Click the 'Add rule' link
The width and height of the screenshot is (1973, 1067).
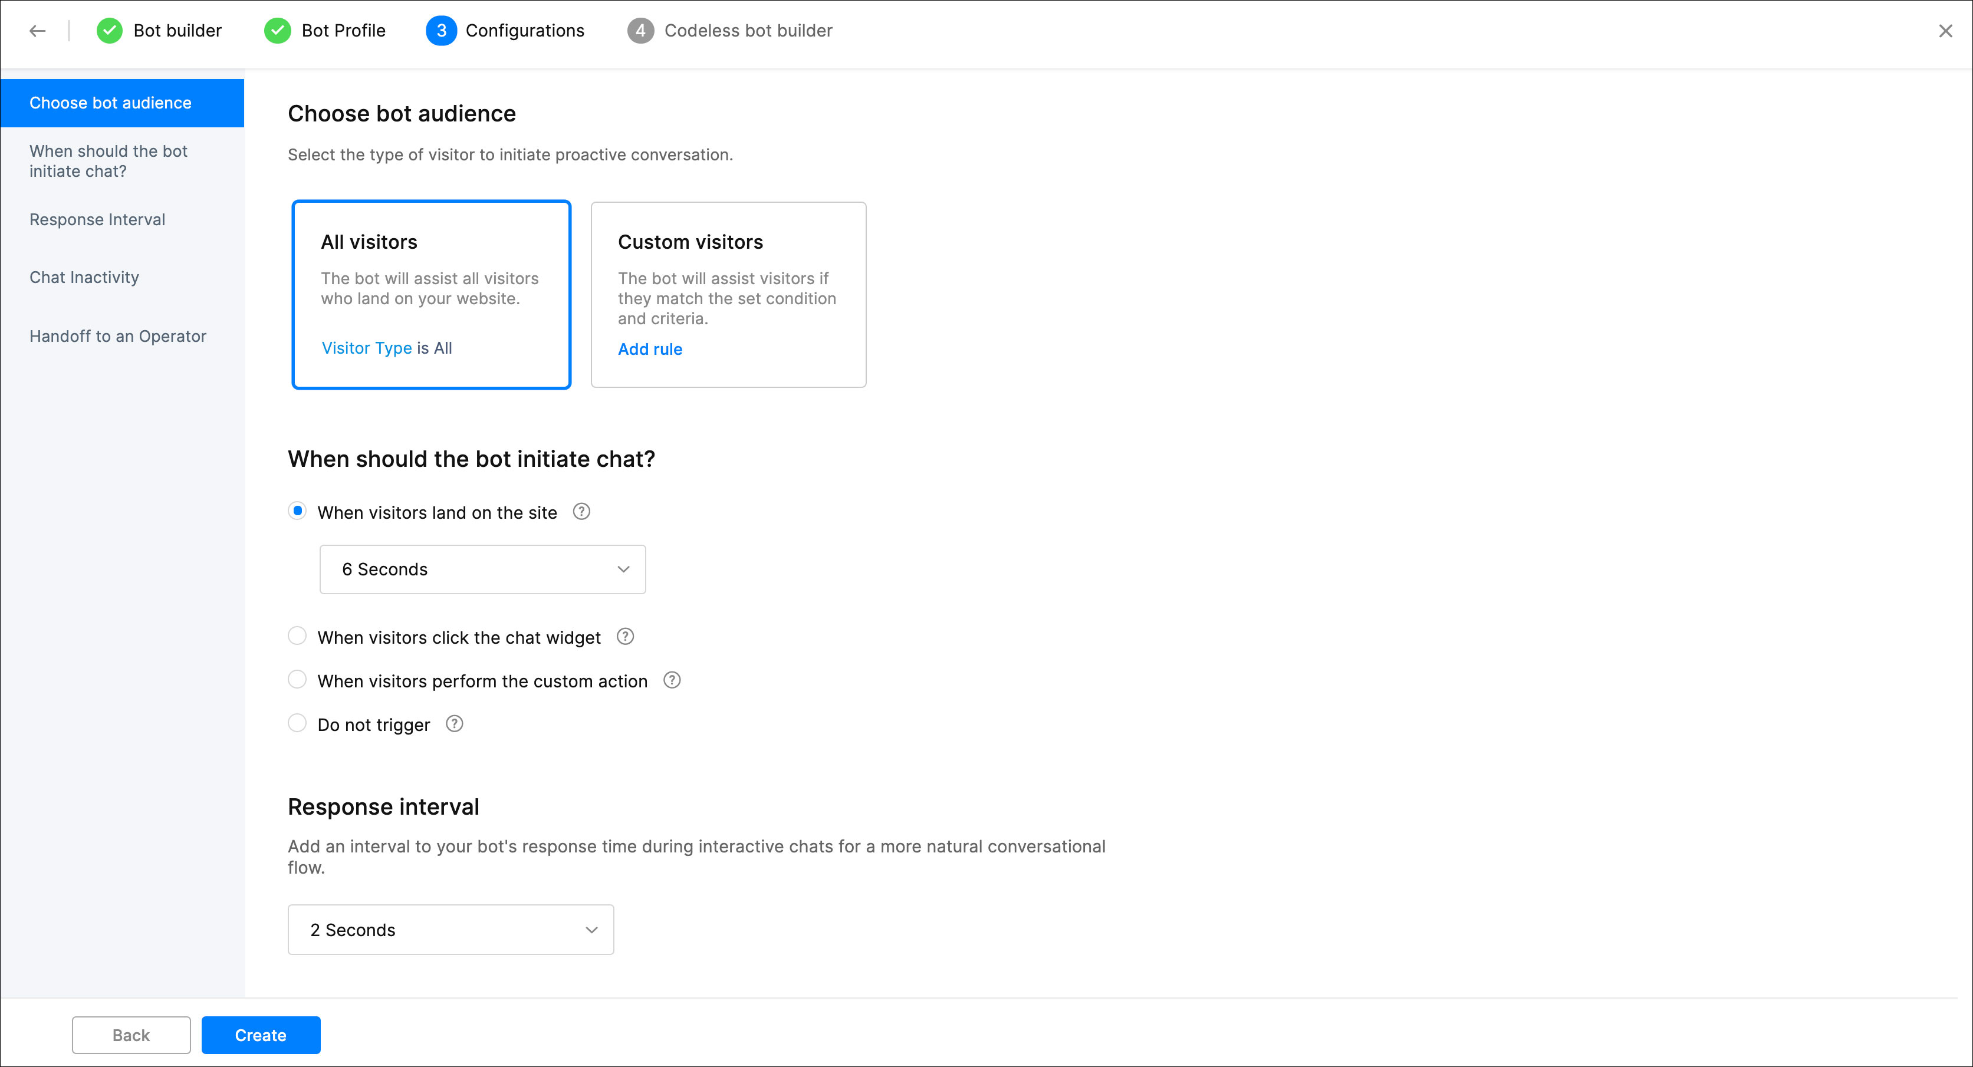pos(649,350)
